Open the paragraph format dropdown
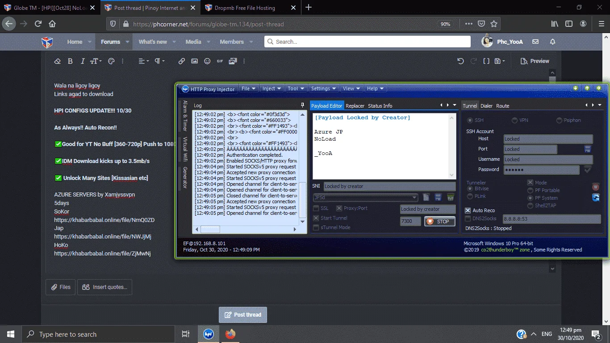610x343 pixels. click(159, 61)
